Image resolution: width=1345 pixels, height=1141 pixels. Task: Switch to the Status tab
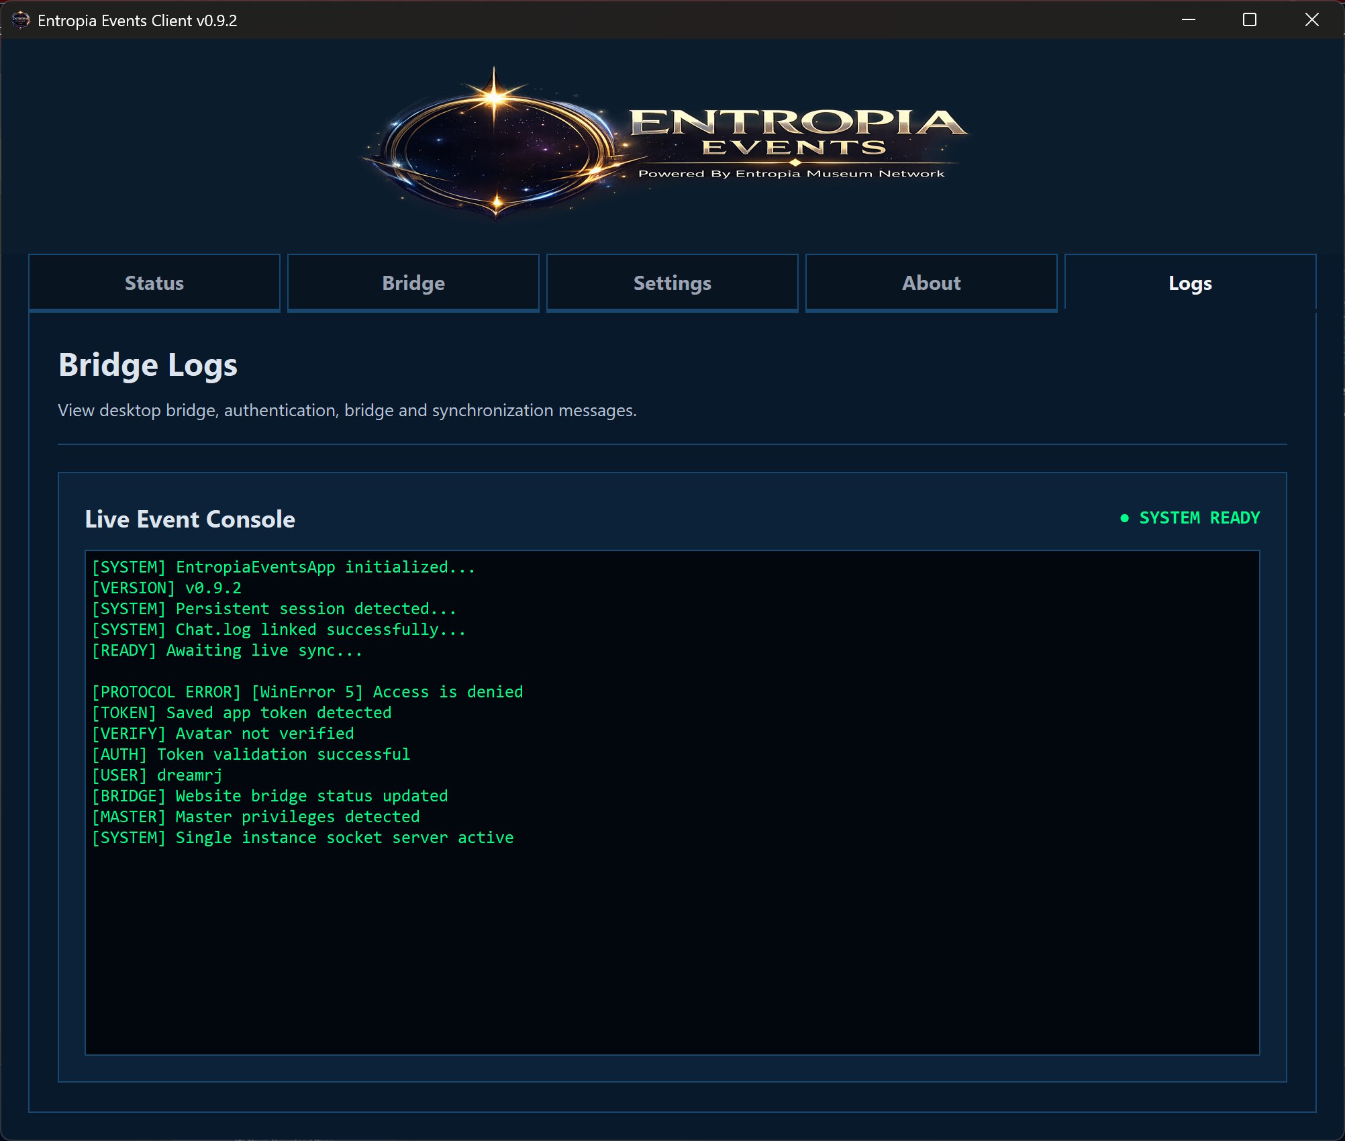pyautogui.click(x=154, y=283)
